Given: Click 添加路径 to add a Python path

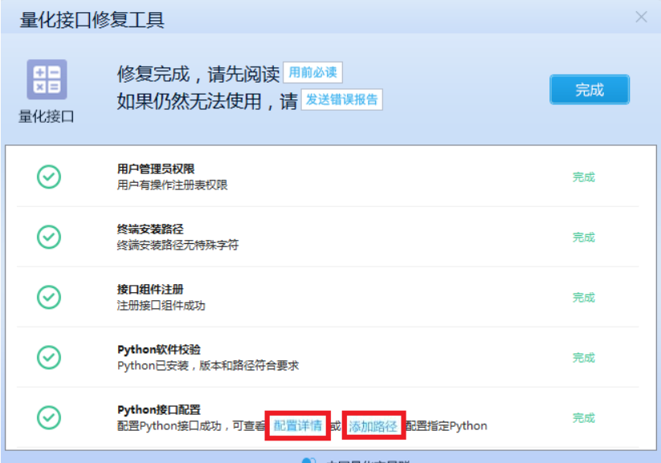Looking at the screenshot, I should pyautogui.click(x=374, y=426).
